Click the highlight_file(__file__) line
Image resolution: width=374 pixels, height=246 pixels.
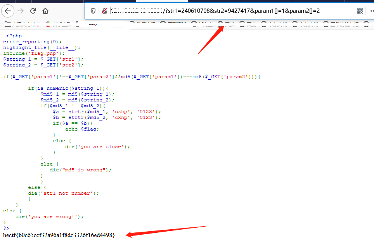pyautogui.click(x=42, y=47)
